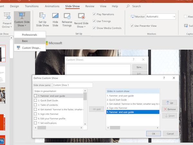Start Rehearse Timings
Viewport: 193px width, 145px height.
[x=67, y=20]
